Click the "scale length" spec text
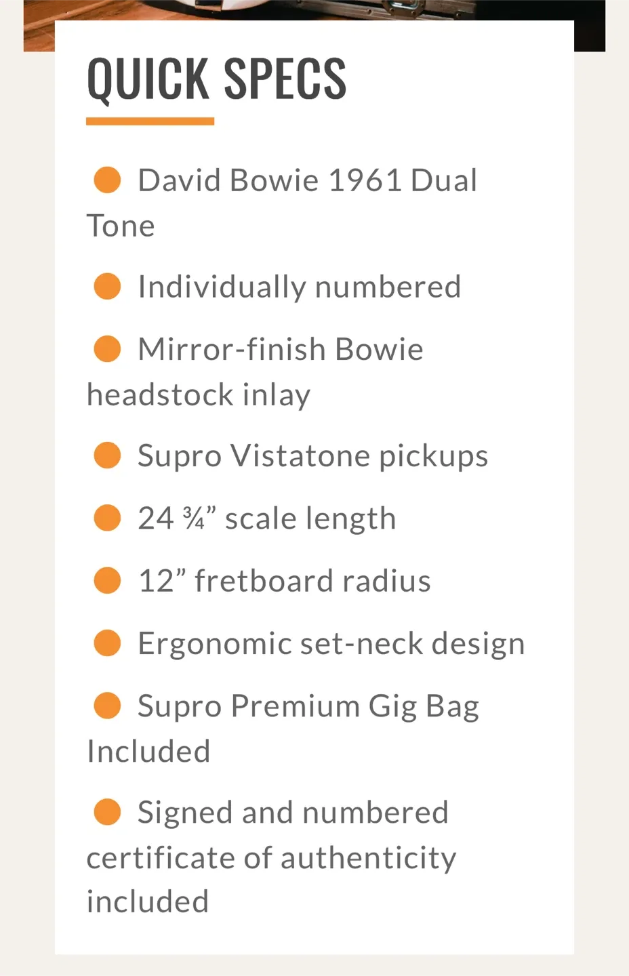 coord(310,518)
